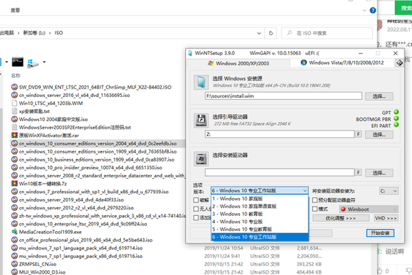Click the installation drive icon

tap(201, 159)
